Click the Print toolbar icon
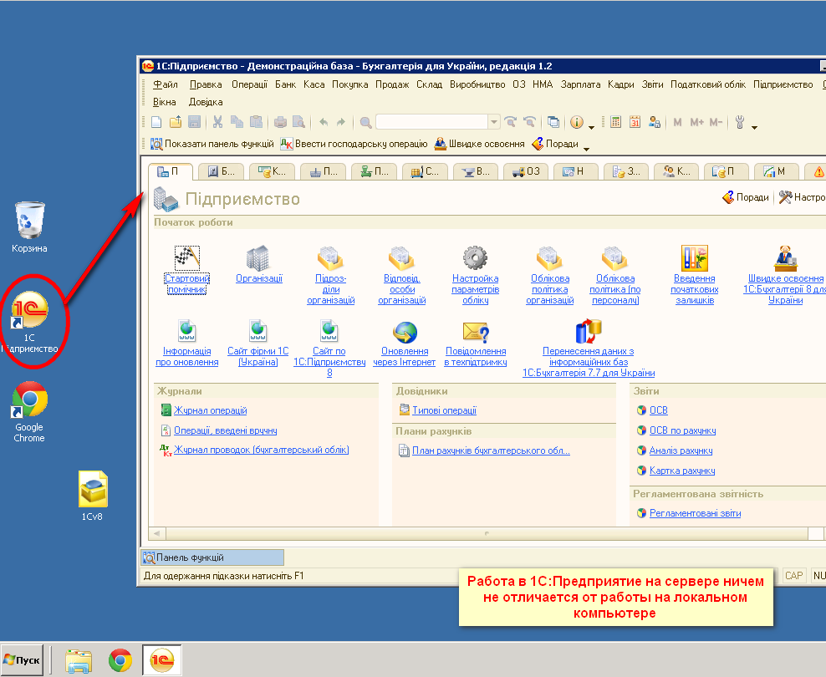This screenshot has height=677, width=826. coord(280,122)
